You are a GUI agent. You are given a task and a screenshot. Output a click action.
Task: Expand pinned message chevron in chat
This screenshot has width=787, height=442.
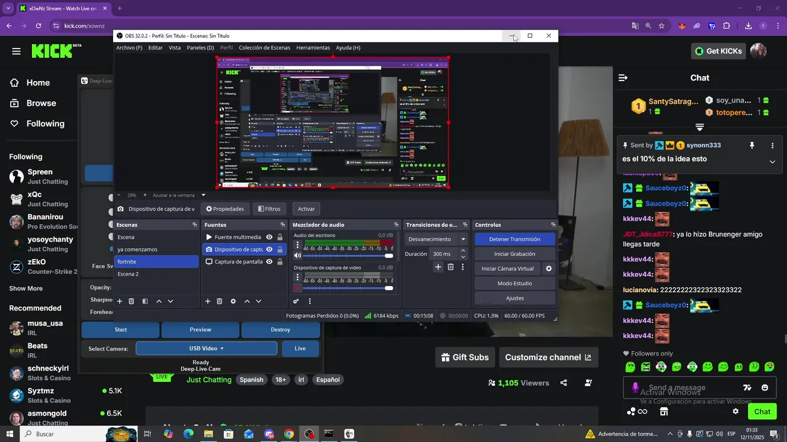[x=772, y=161]
